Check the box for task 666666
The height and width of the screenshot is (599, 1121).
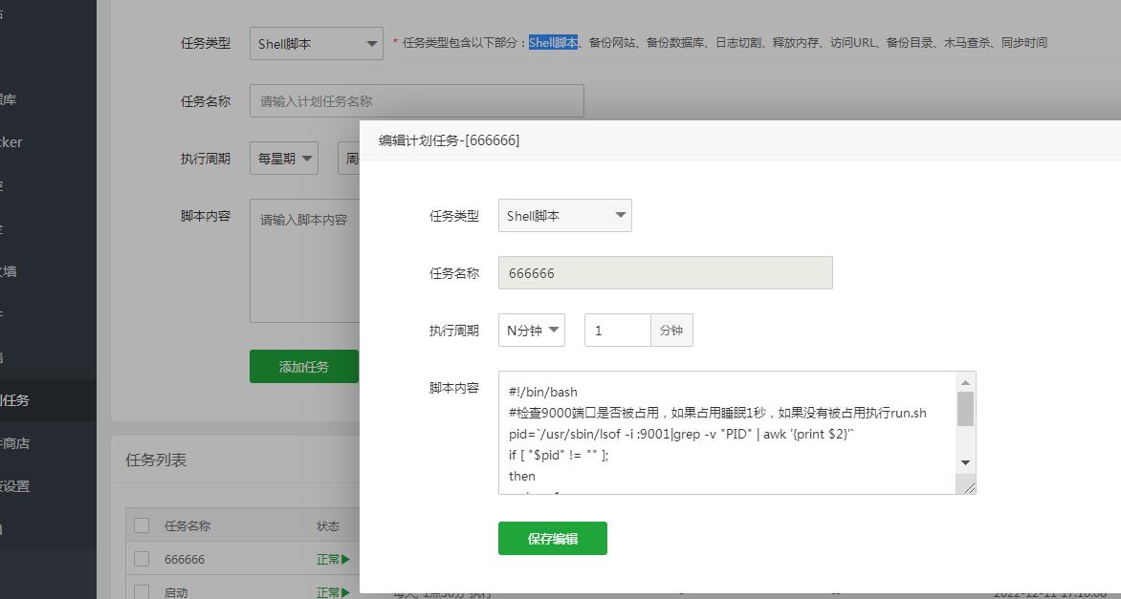[x=142, y=559]
